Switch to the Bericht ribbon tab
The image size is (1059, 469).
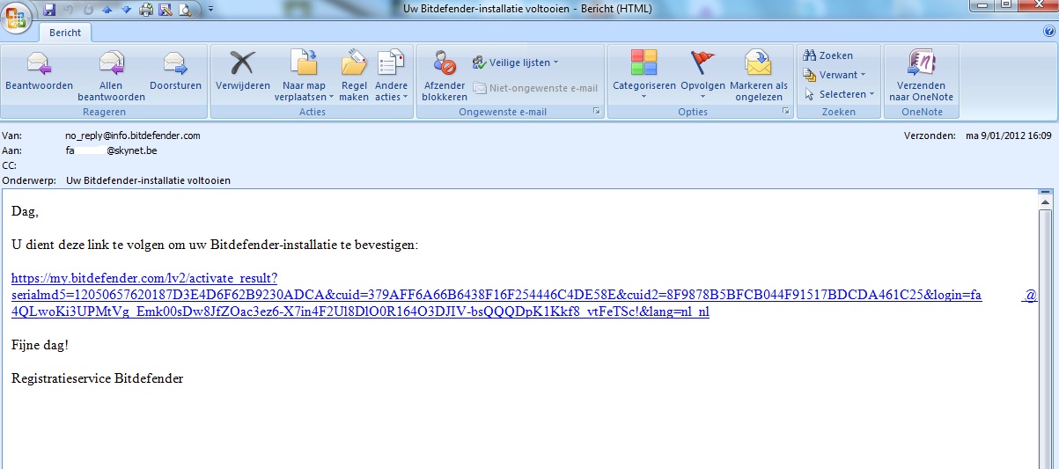pyautogui.click(x=64, y=33)
